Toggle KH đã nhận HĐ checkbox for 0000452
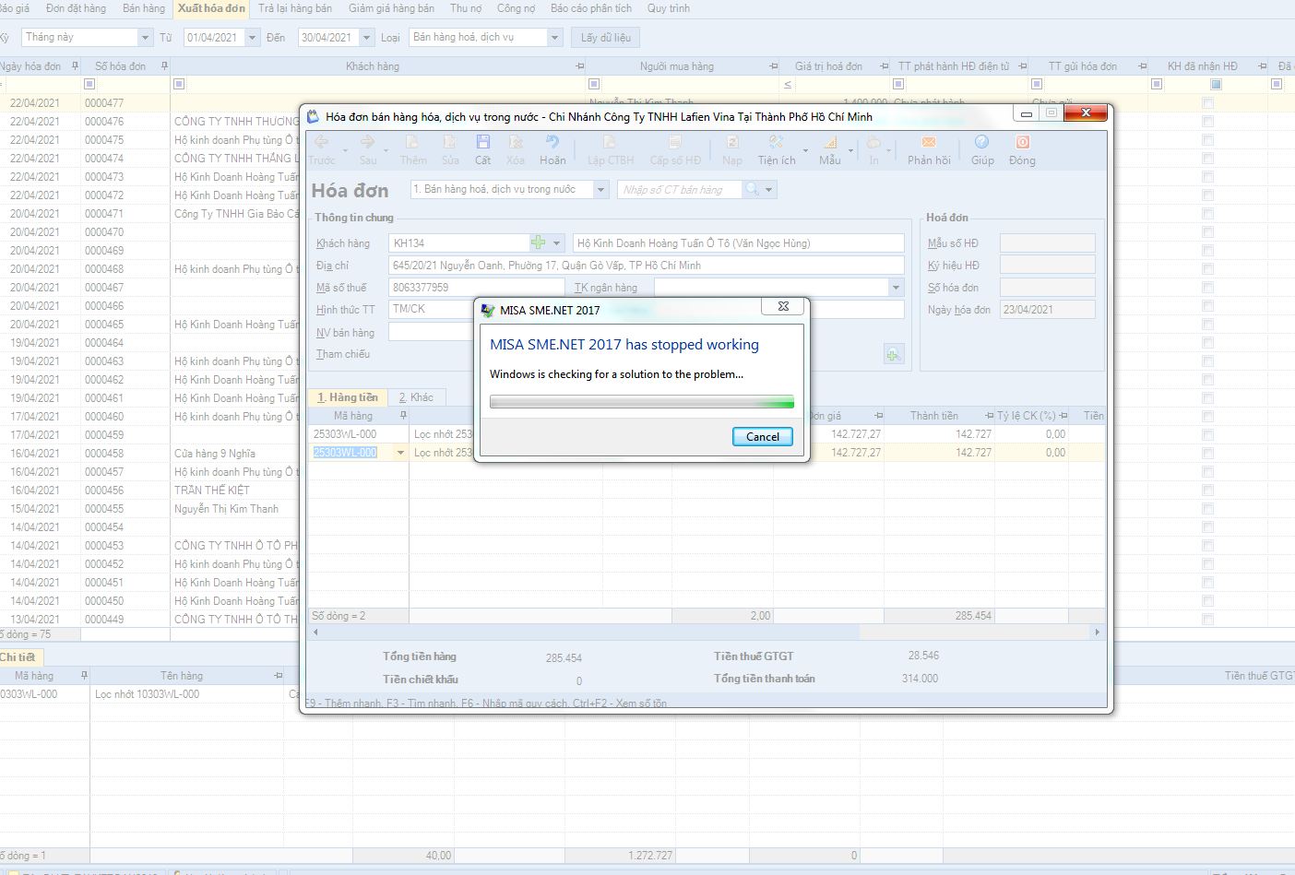 (x=1208, y=564)
